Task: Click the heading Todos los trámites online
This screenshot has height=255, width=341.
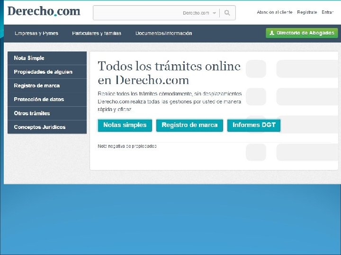Action: 169,66
